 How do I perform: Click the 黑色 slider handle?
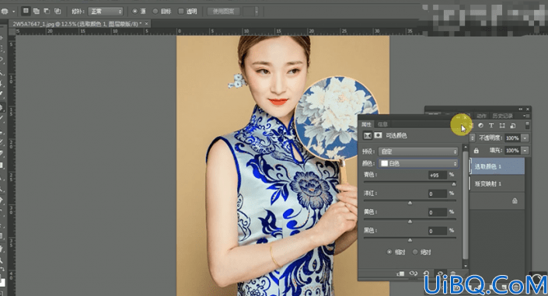click(410, 240)
